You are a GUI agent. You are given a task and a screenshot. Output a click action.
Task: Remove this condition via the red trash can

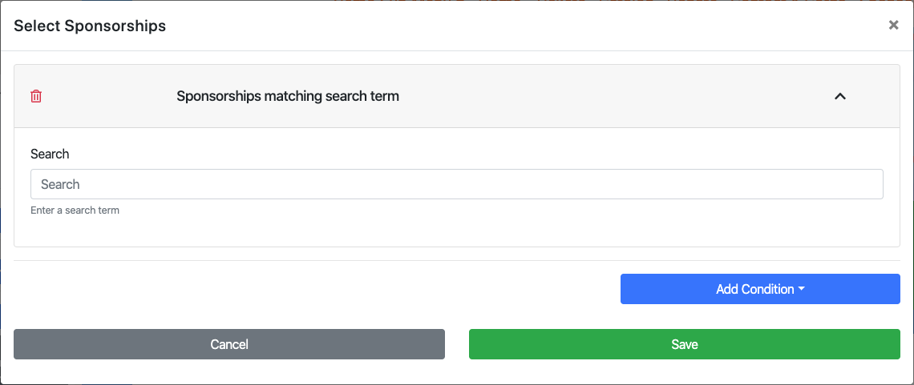[36, 96]
